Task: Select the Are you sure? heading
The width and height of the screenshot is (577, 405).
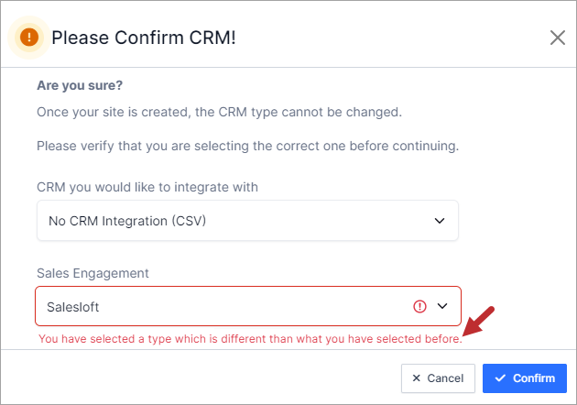Action: tap(80, 85)
